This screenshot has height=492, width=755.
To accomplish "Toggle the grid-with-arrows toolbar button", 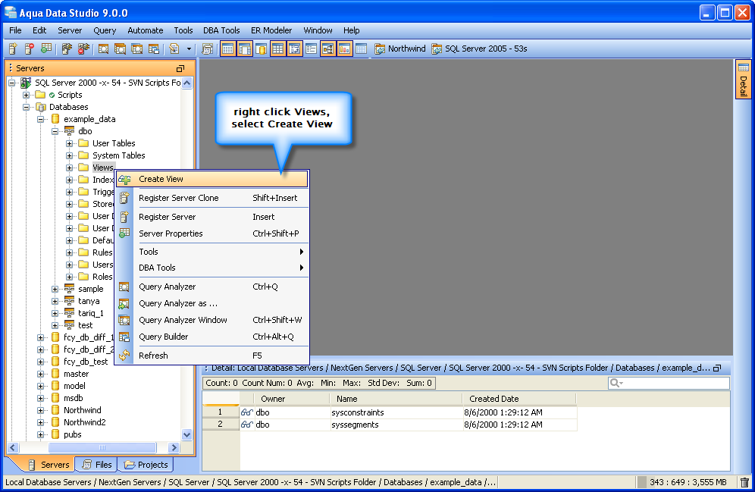I will point(294,49).
